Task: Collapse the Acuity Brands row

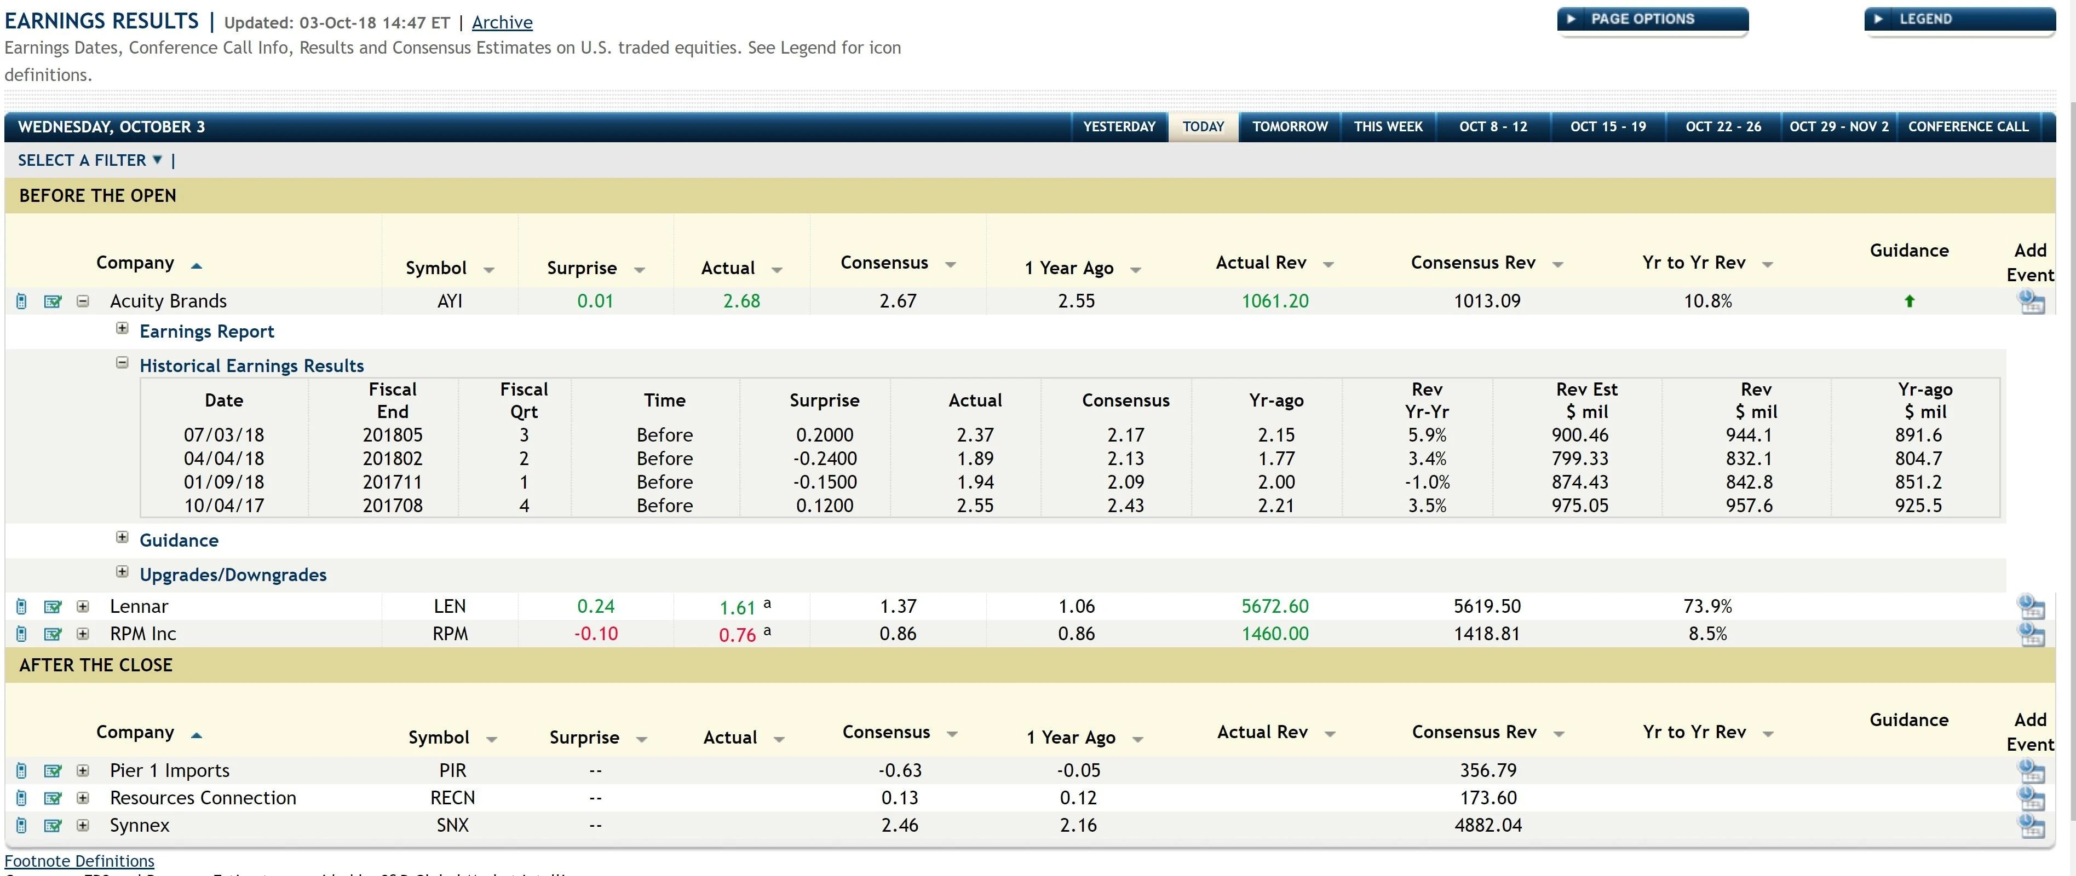Action: click(82, 301)
